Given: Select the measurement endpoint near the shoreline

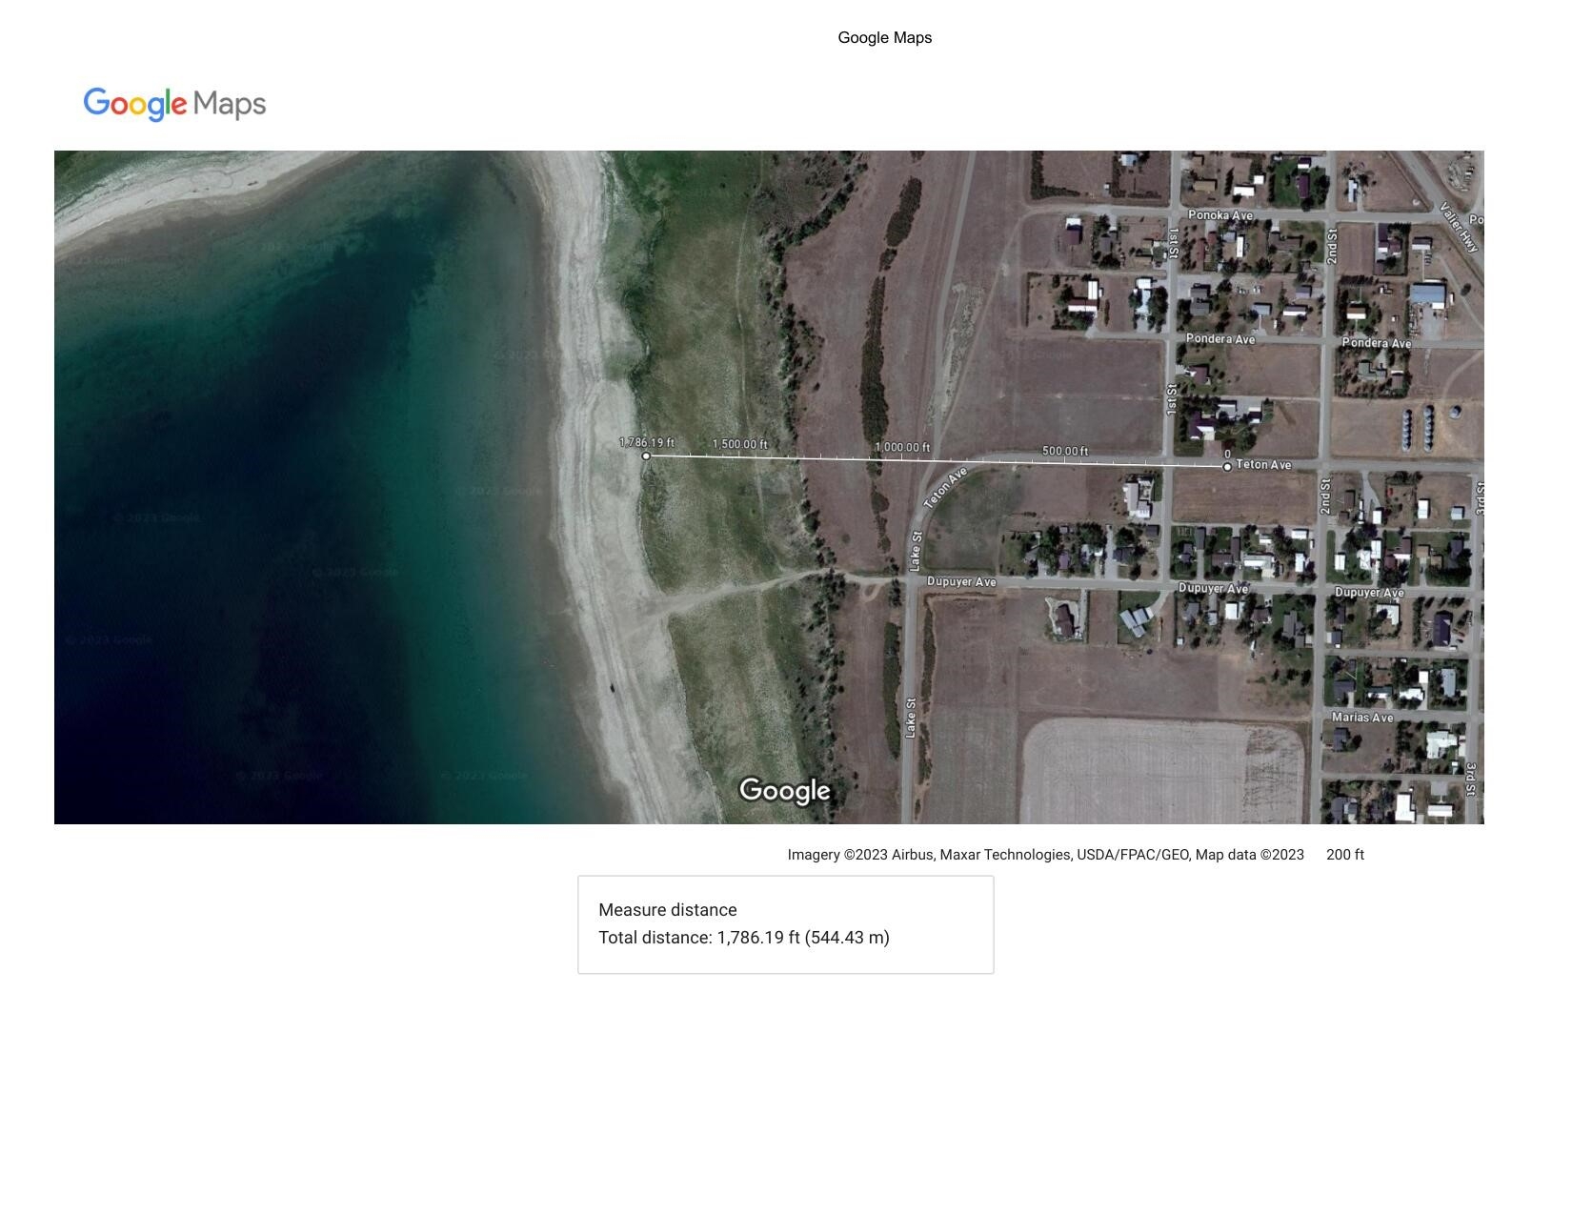Looking at the screenshot, I should pyautogui.click(x=647, y=456).
